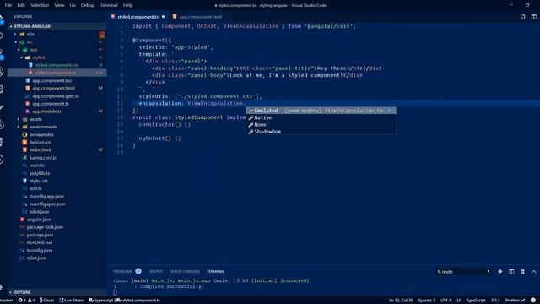The height and width of the screenshot is (304, 540).
Task: Maximize the panel with the chevron-up icon
Action: [x=534, y=272]
